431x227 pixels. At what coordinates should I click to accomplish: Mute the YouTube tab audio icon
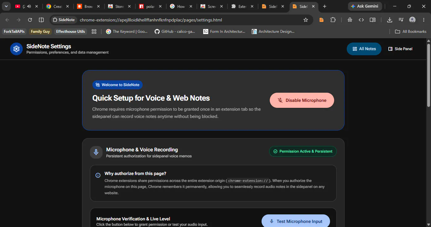(x=29, y=6)
